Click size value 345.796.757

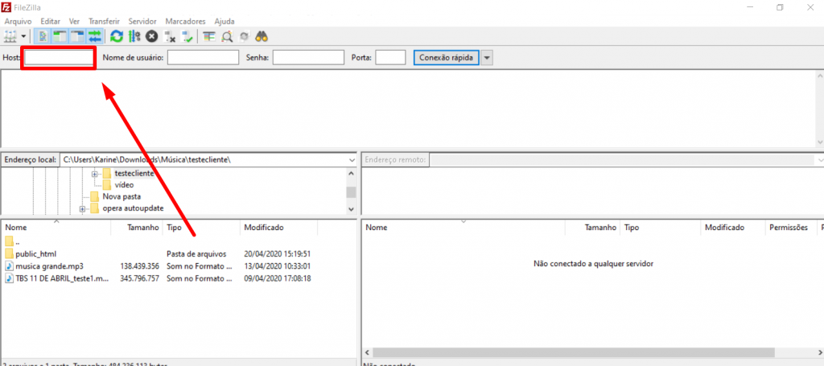[x=139, y=278]
